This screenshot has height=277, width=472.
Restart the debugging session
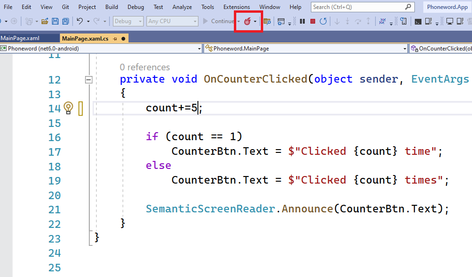(x=323, y=21)
